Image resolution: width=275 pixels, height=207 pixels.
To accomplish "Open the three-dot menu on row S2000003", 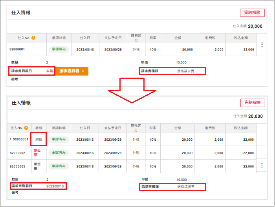I will (x=262, y=165).
